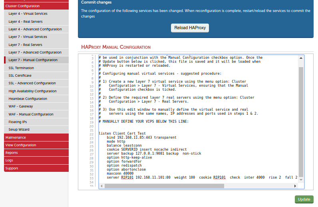Open the Cluster Configuration menu header
Image resolution: width=318 pixels, height=207 pixels.
tap(36, 6)
